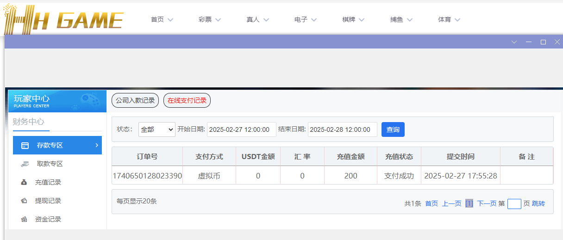This screenshot has width=563, height=240.
Task: Switch to 在线支付记录 tab
Action: pos(187,100)
